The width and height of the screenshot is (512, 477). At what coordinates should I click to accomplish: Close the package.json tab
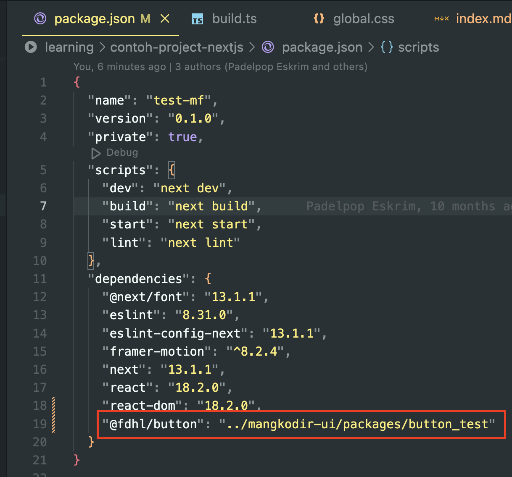(x=165, y=18)
